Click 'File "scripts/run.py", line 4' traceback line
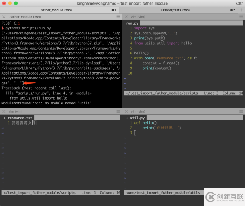This screenshot has width=245, height=206. [x=49, y=93]
